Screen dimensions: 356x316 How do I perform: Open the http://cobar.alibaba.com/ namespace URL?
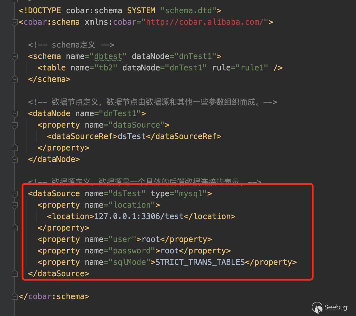(x=205, y=22)
